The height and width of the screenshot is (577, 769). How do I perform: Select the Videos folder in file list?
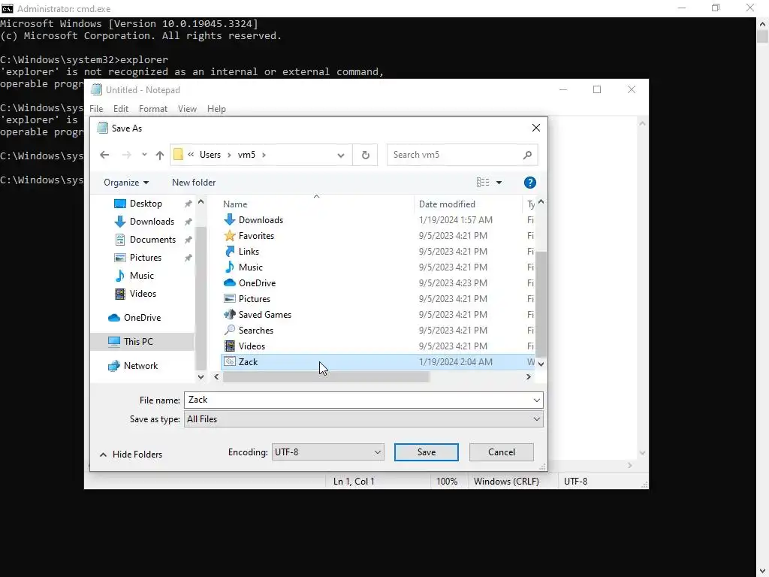coord(252,346)
